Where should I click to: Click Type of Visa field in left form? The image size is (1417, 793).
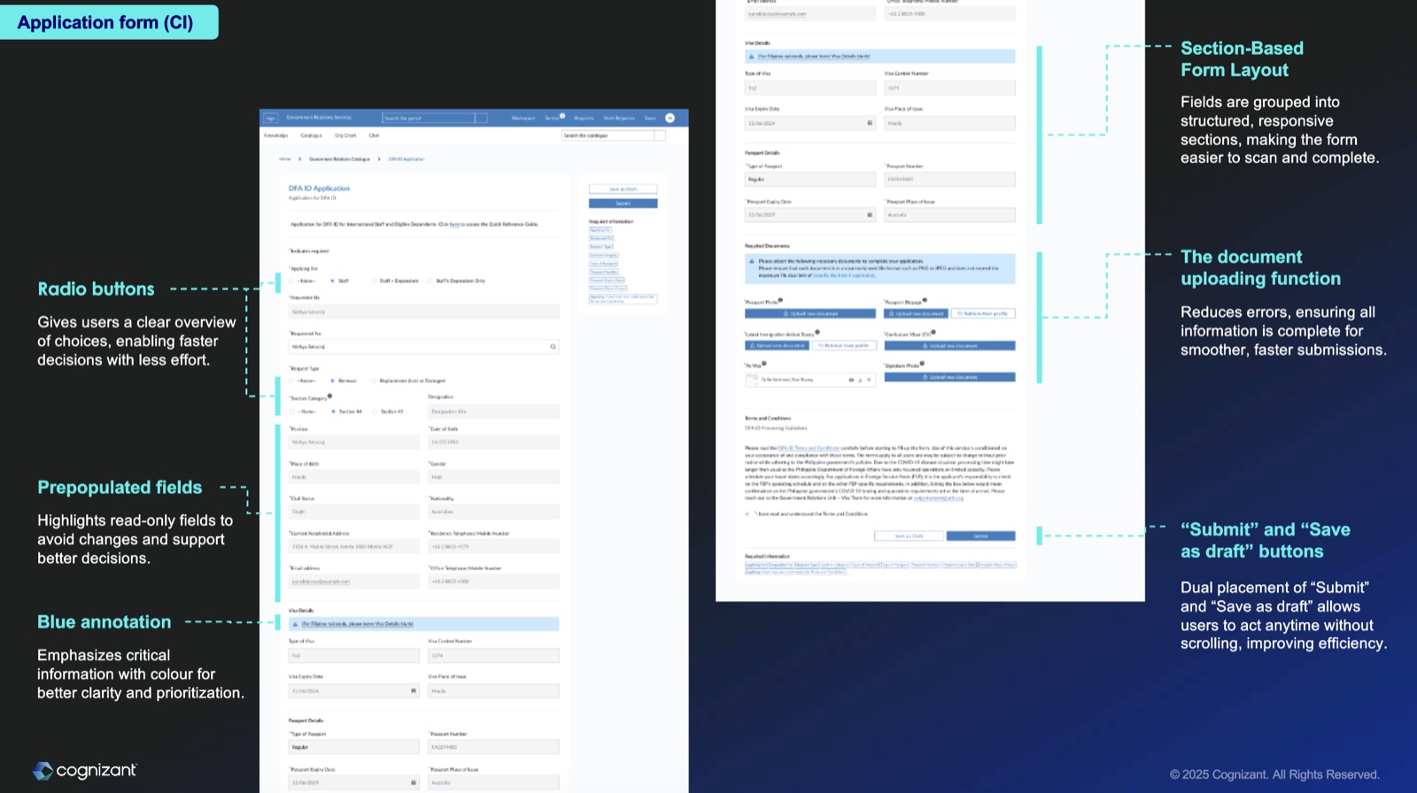click(353, 656)
